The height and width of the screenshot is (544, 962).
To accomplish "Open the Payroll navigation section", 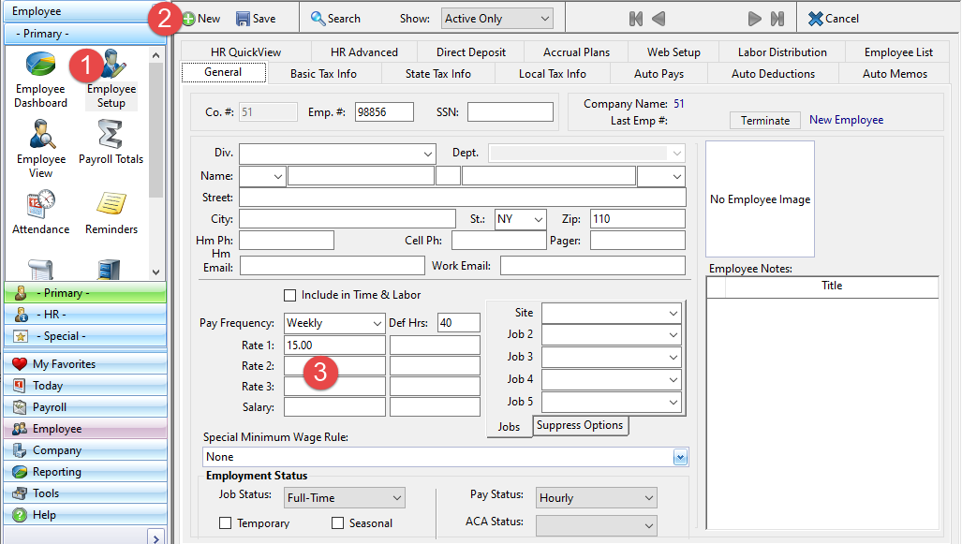I will coord(85,406).
